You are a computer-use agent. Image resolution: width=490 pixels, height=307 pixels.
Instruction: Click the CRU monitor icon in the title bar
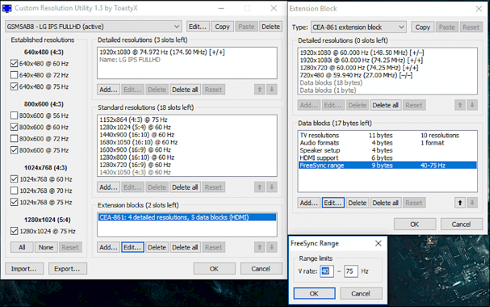(7, 9)
